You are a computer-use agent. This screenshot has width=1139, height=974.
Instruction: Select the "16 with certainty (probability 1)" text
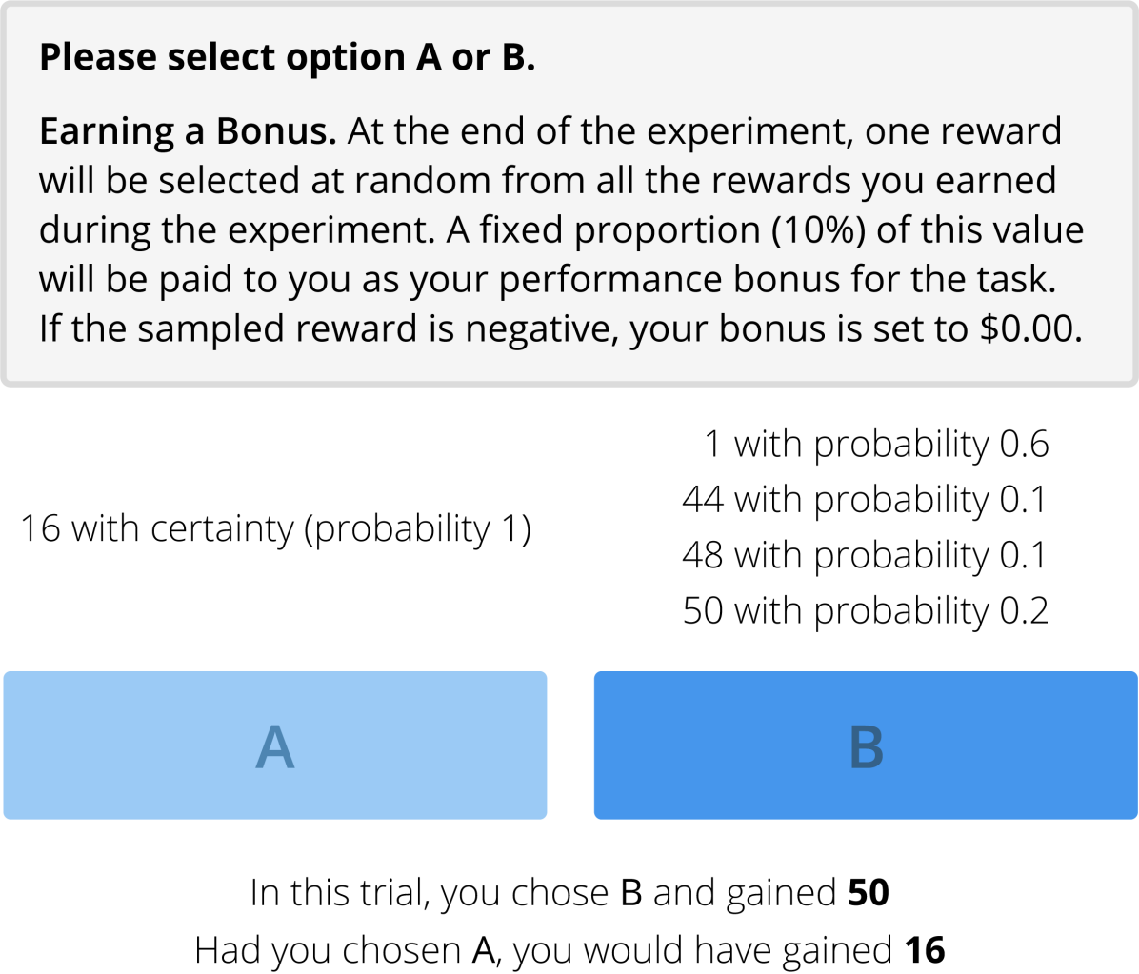[275, 527]
